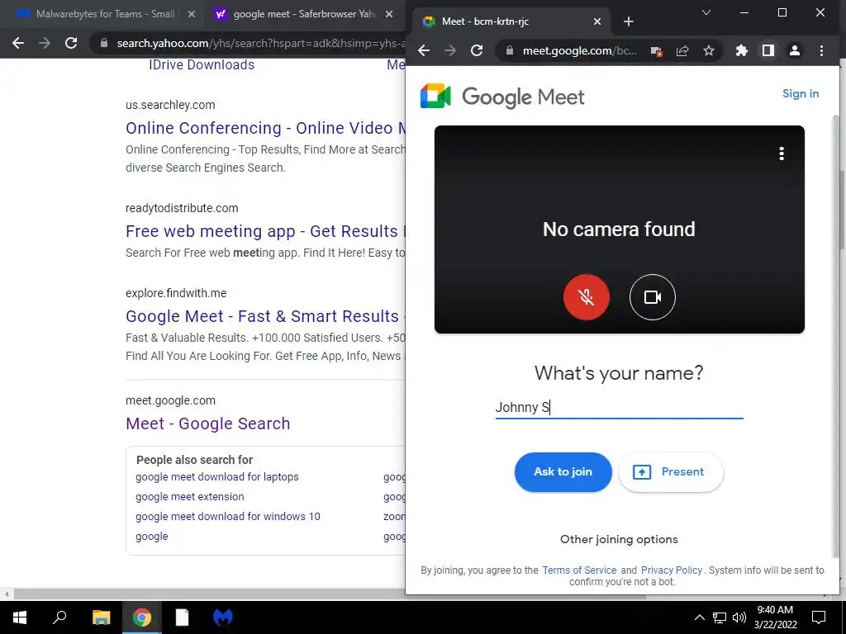Click 'google meet download for laptops' suggestion
The width and height of the screenshot is (846, 634).
point(217,477)
